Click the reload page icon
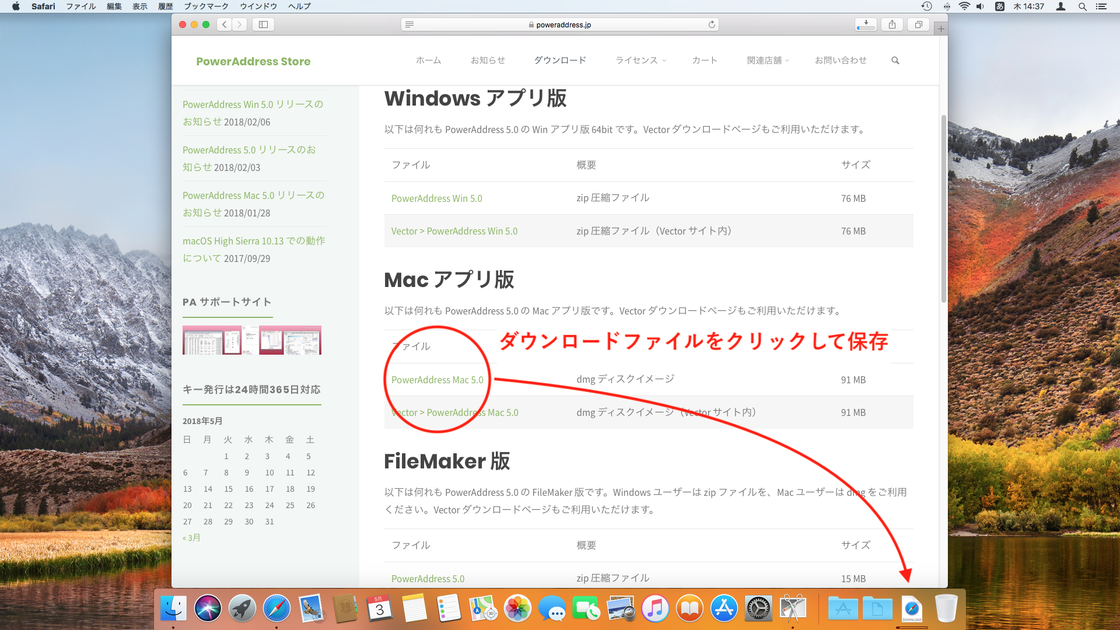The width and height of the screenshot is (1120, 630). tap(712, 24)
